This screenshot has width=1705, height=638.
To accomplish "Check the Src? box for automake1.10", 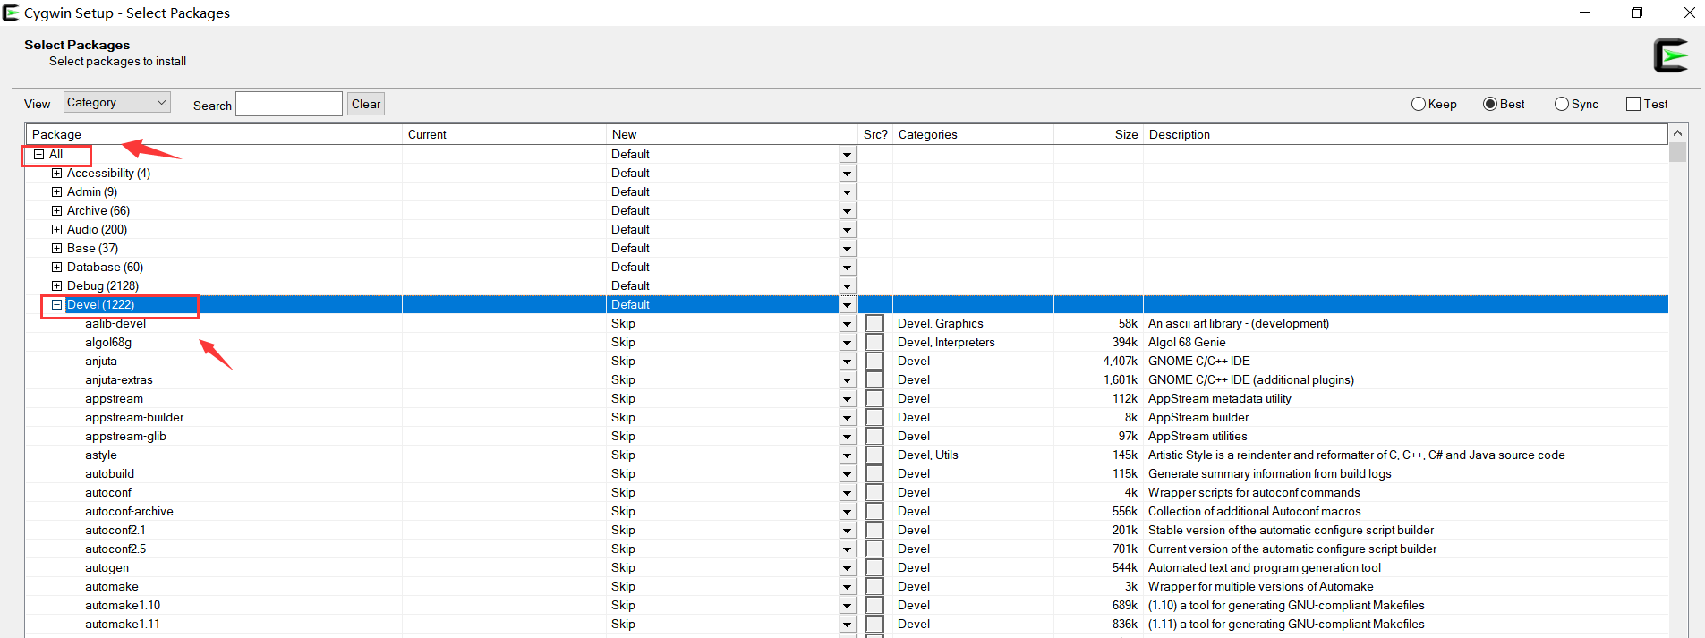I will (x=874, y=606).
